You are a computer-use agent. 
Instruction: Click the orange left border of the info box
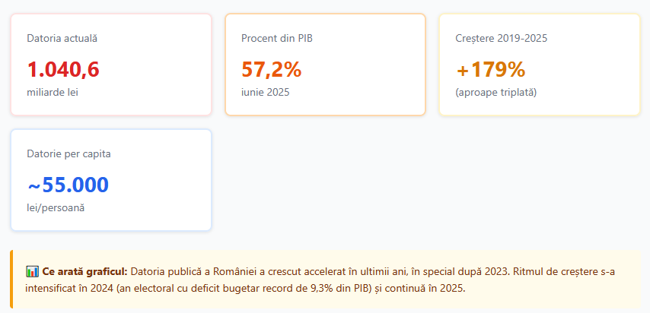click(x=12, y=280)
